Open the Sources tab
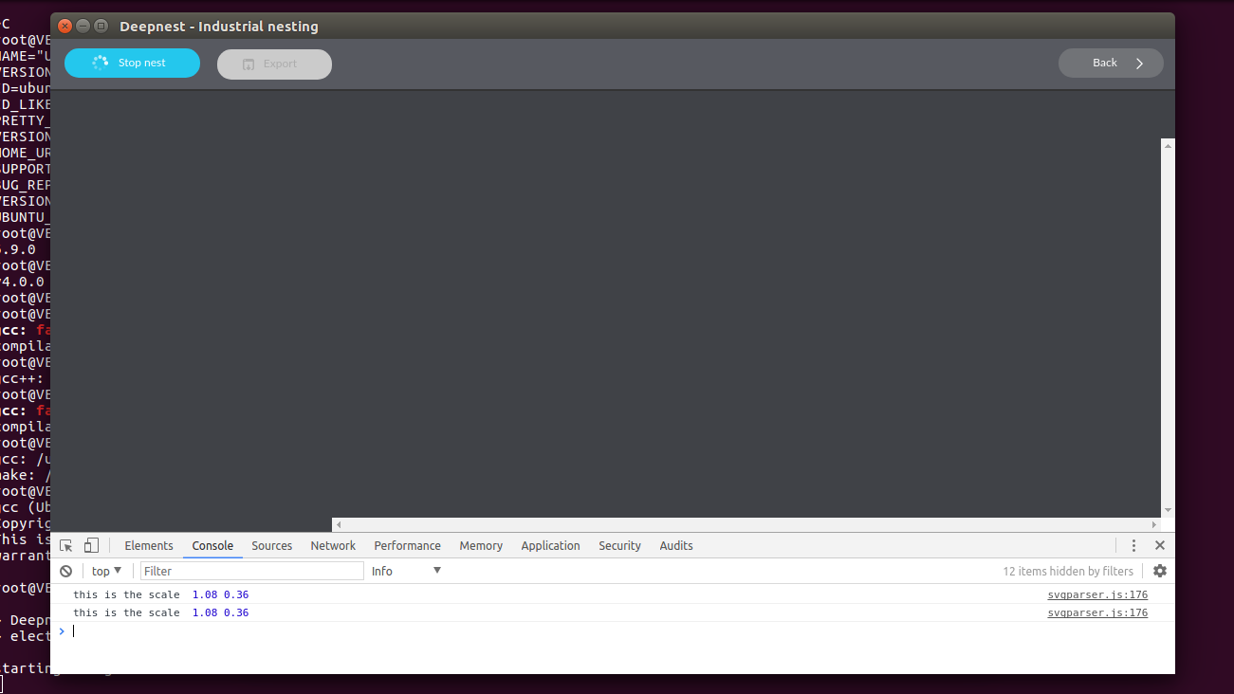Viewport: 1234px width, 694px height. click(272, 545)
